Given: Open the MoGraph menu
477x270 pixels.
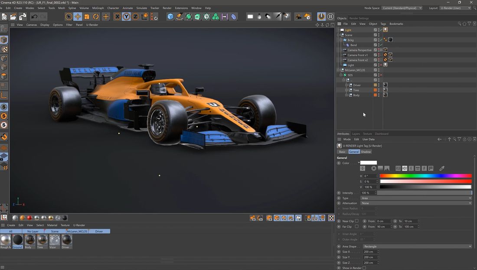Looking at the screenshot, I should pos(98,7).
